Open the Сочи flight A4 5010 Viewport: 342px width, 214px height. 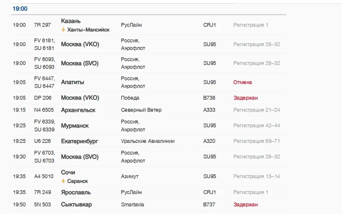[149, 176]
